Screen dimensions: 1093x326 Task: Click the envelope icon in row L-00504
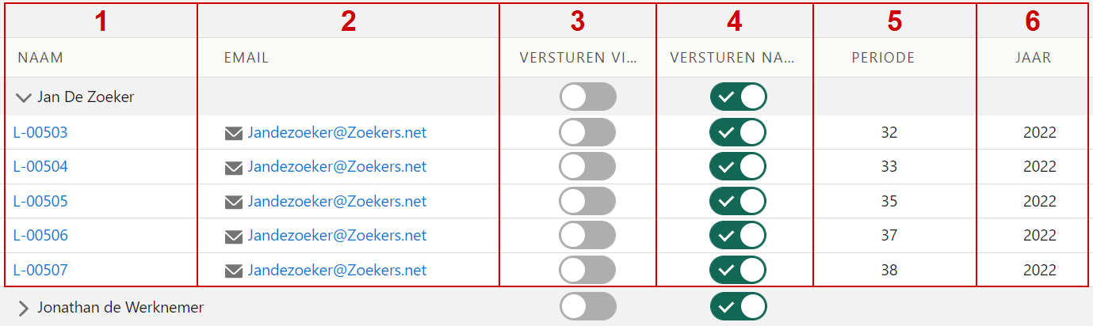coord(234,168)
